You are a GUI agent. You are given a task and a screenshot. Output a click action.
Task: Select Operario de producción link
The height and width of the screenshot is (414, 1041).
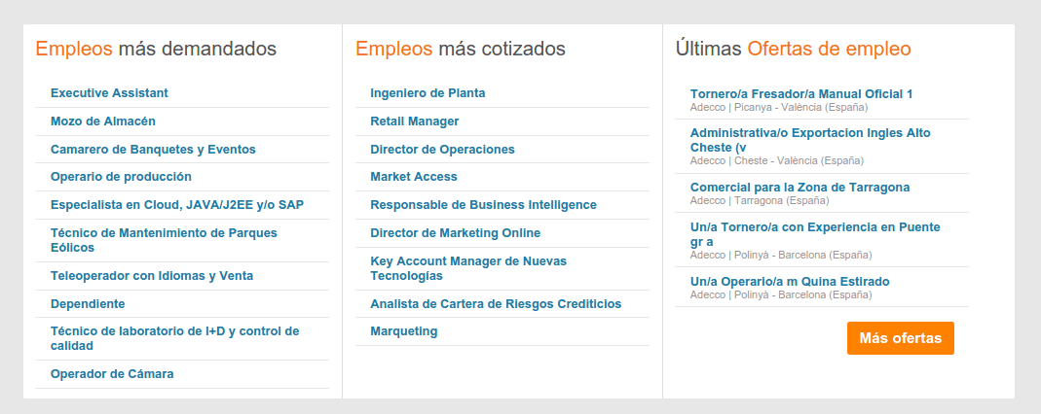121,177
